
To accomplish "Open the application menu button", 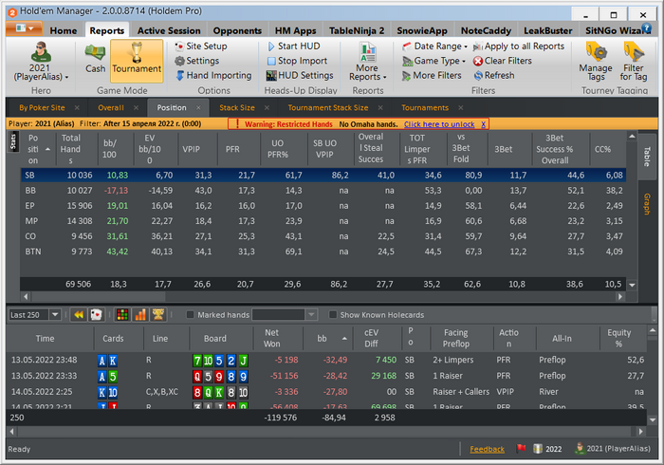I will 24,28.
